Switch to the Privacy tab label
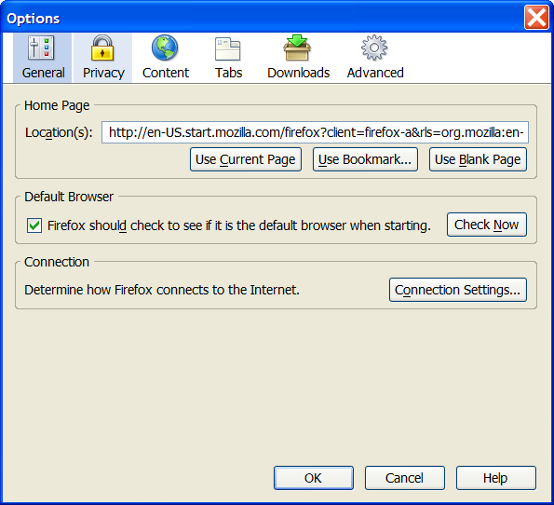The width and height of the screenshot is (554, 505). pos(103,73)
